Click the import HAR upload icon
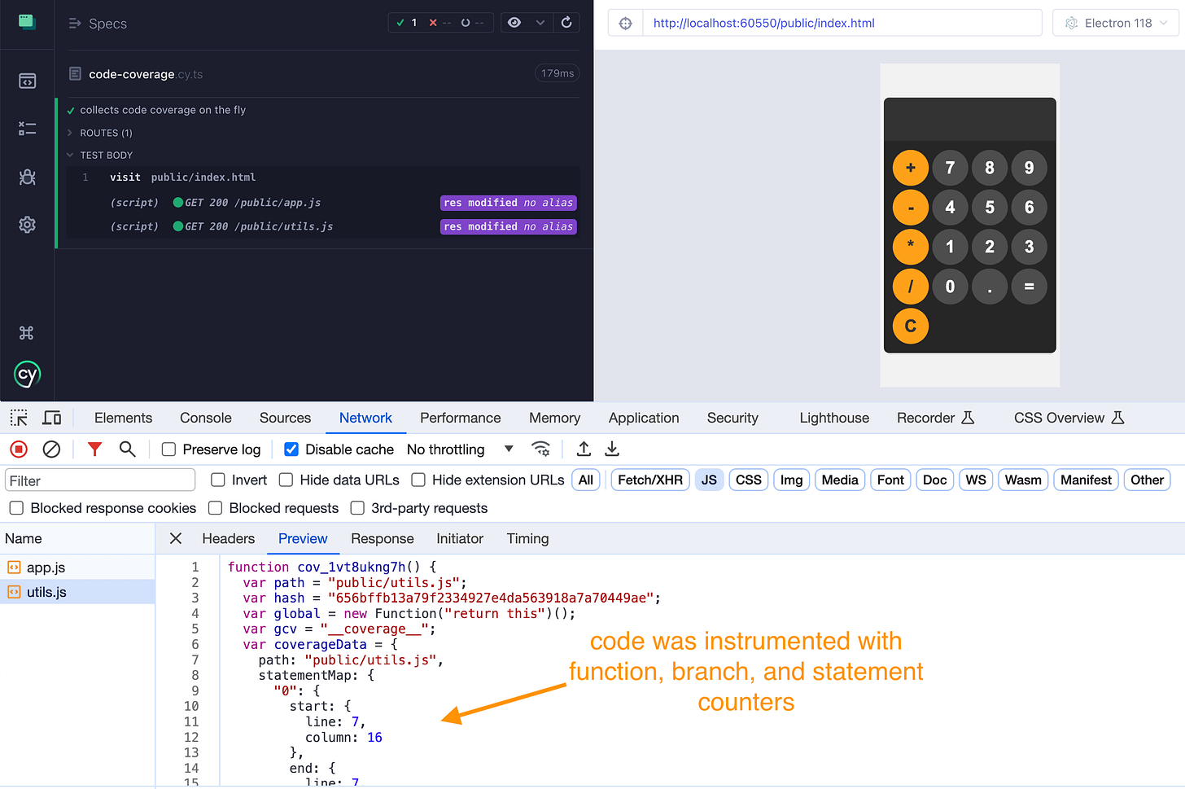 pyautogui.click(x=584, y=449)
